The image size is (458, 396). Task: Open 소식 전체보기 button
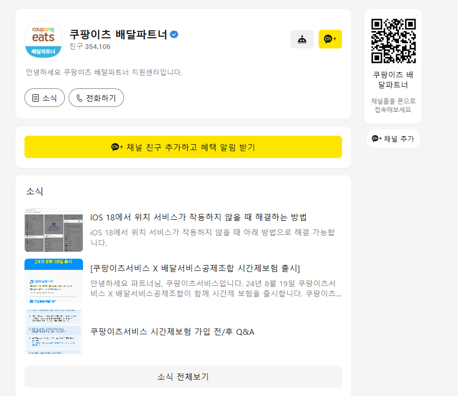point(183,376)
